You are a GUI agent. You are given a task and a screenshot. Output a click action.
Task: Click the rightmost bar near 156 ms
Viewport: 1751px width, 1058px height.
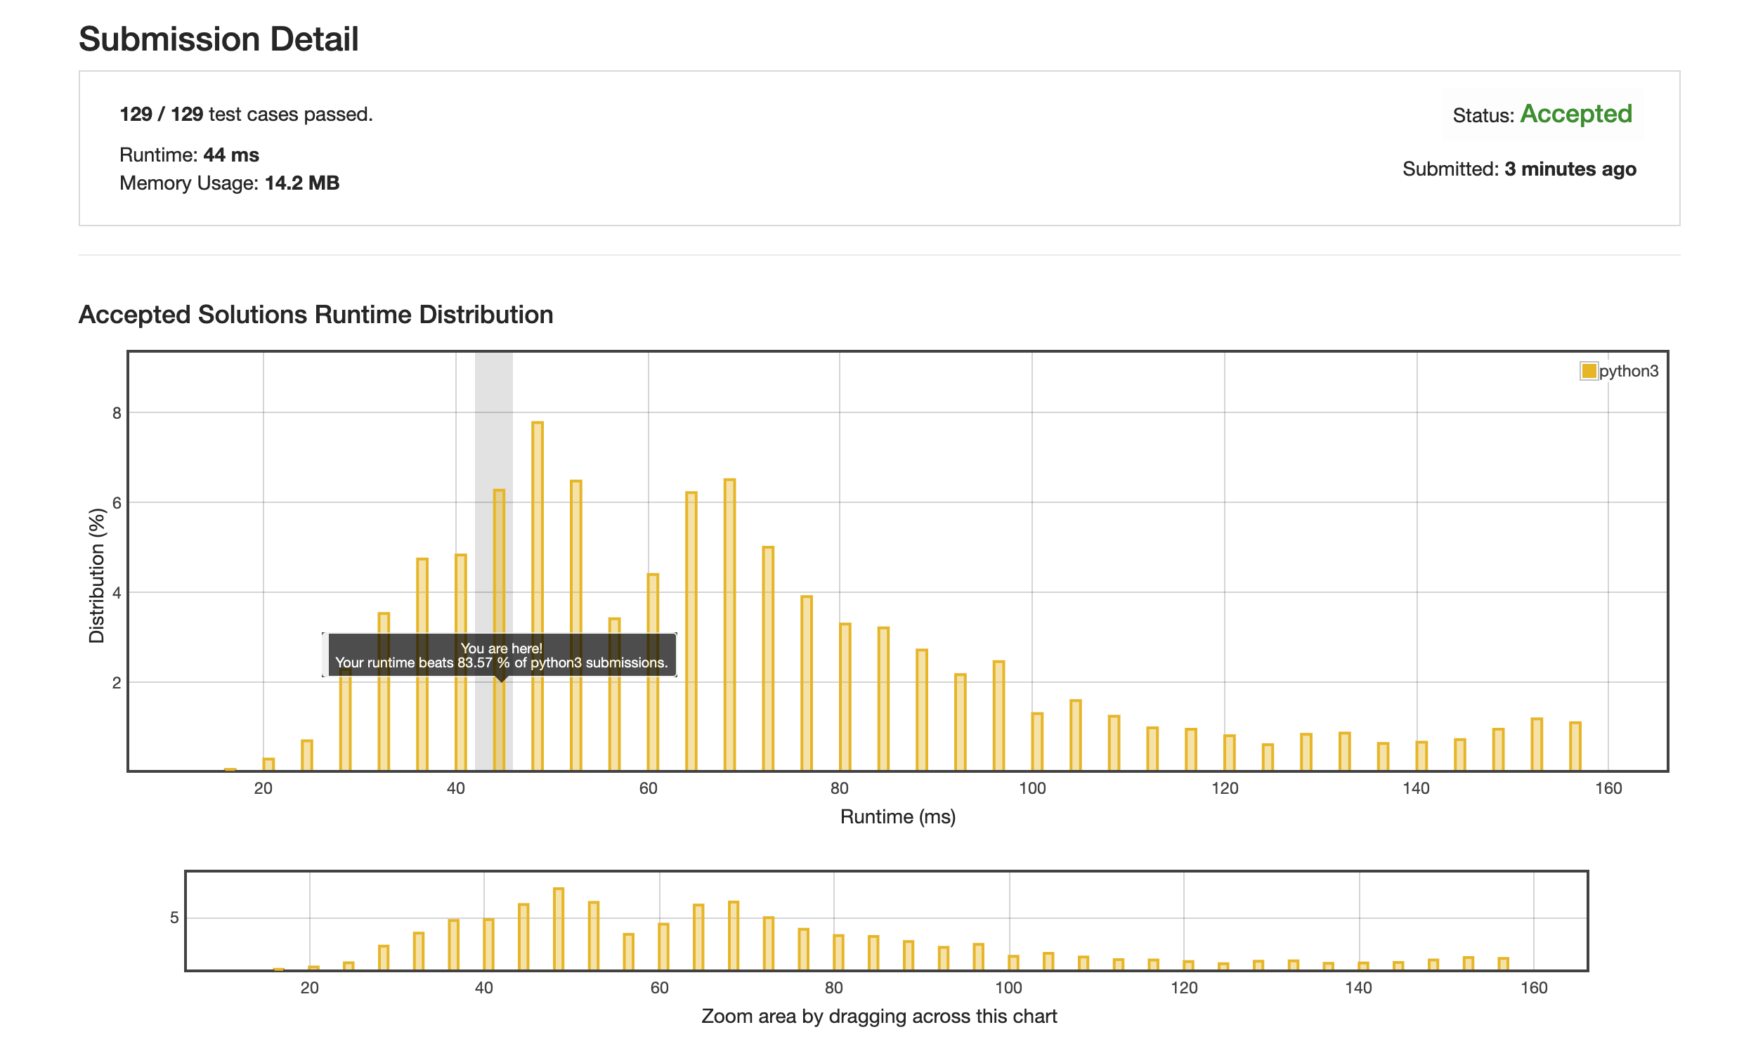(x=1575, y=746)
